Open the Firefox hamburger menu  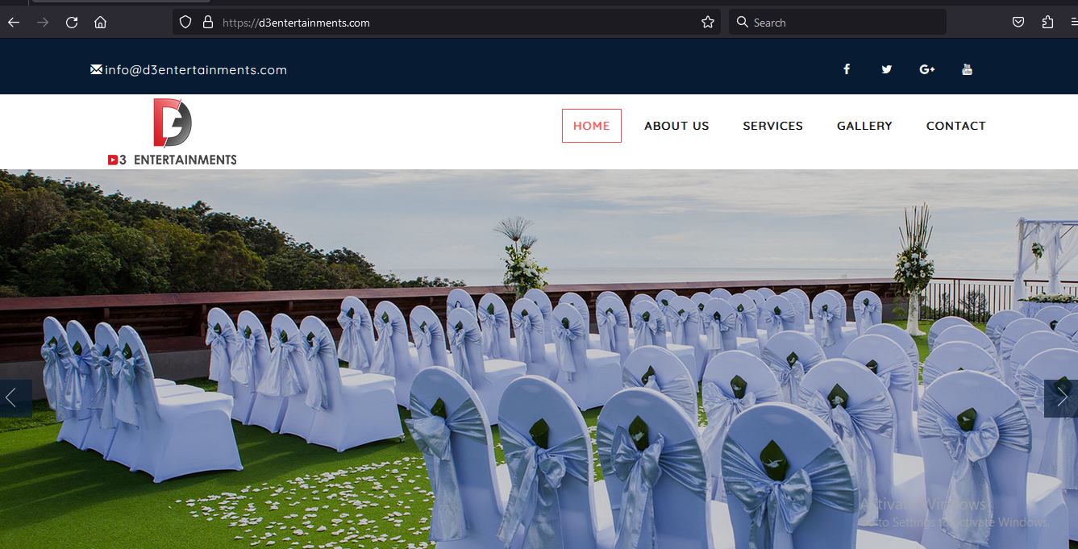tap(1072, 23)
